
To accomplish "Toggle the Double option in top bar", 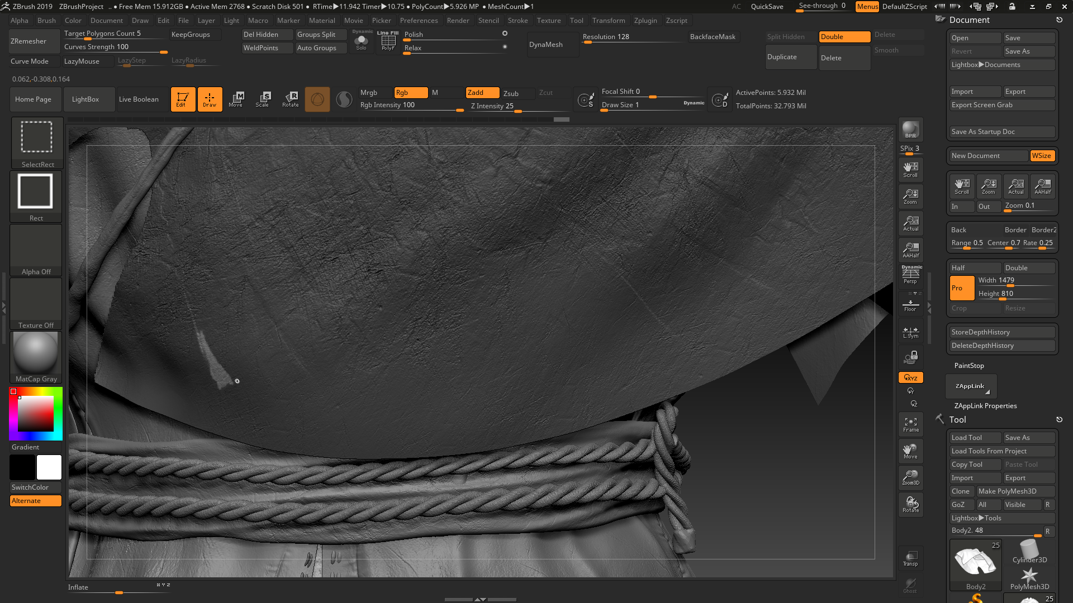I will tap(844, 37).
